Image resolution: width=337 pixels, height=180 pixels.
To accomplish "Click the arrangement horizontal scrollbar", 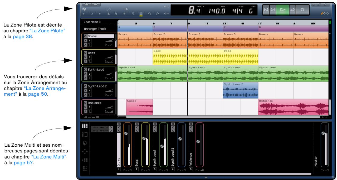I will click(219, 117).
